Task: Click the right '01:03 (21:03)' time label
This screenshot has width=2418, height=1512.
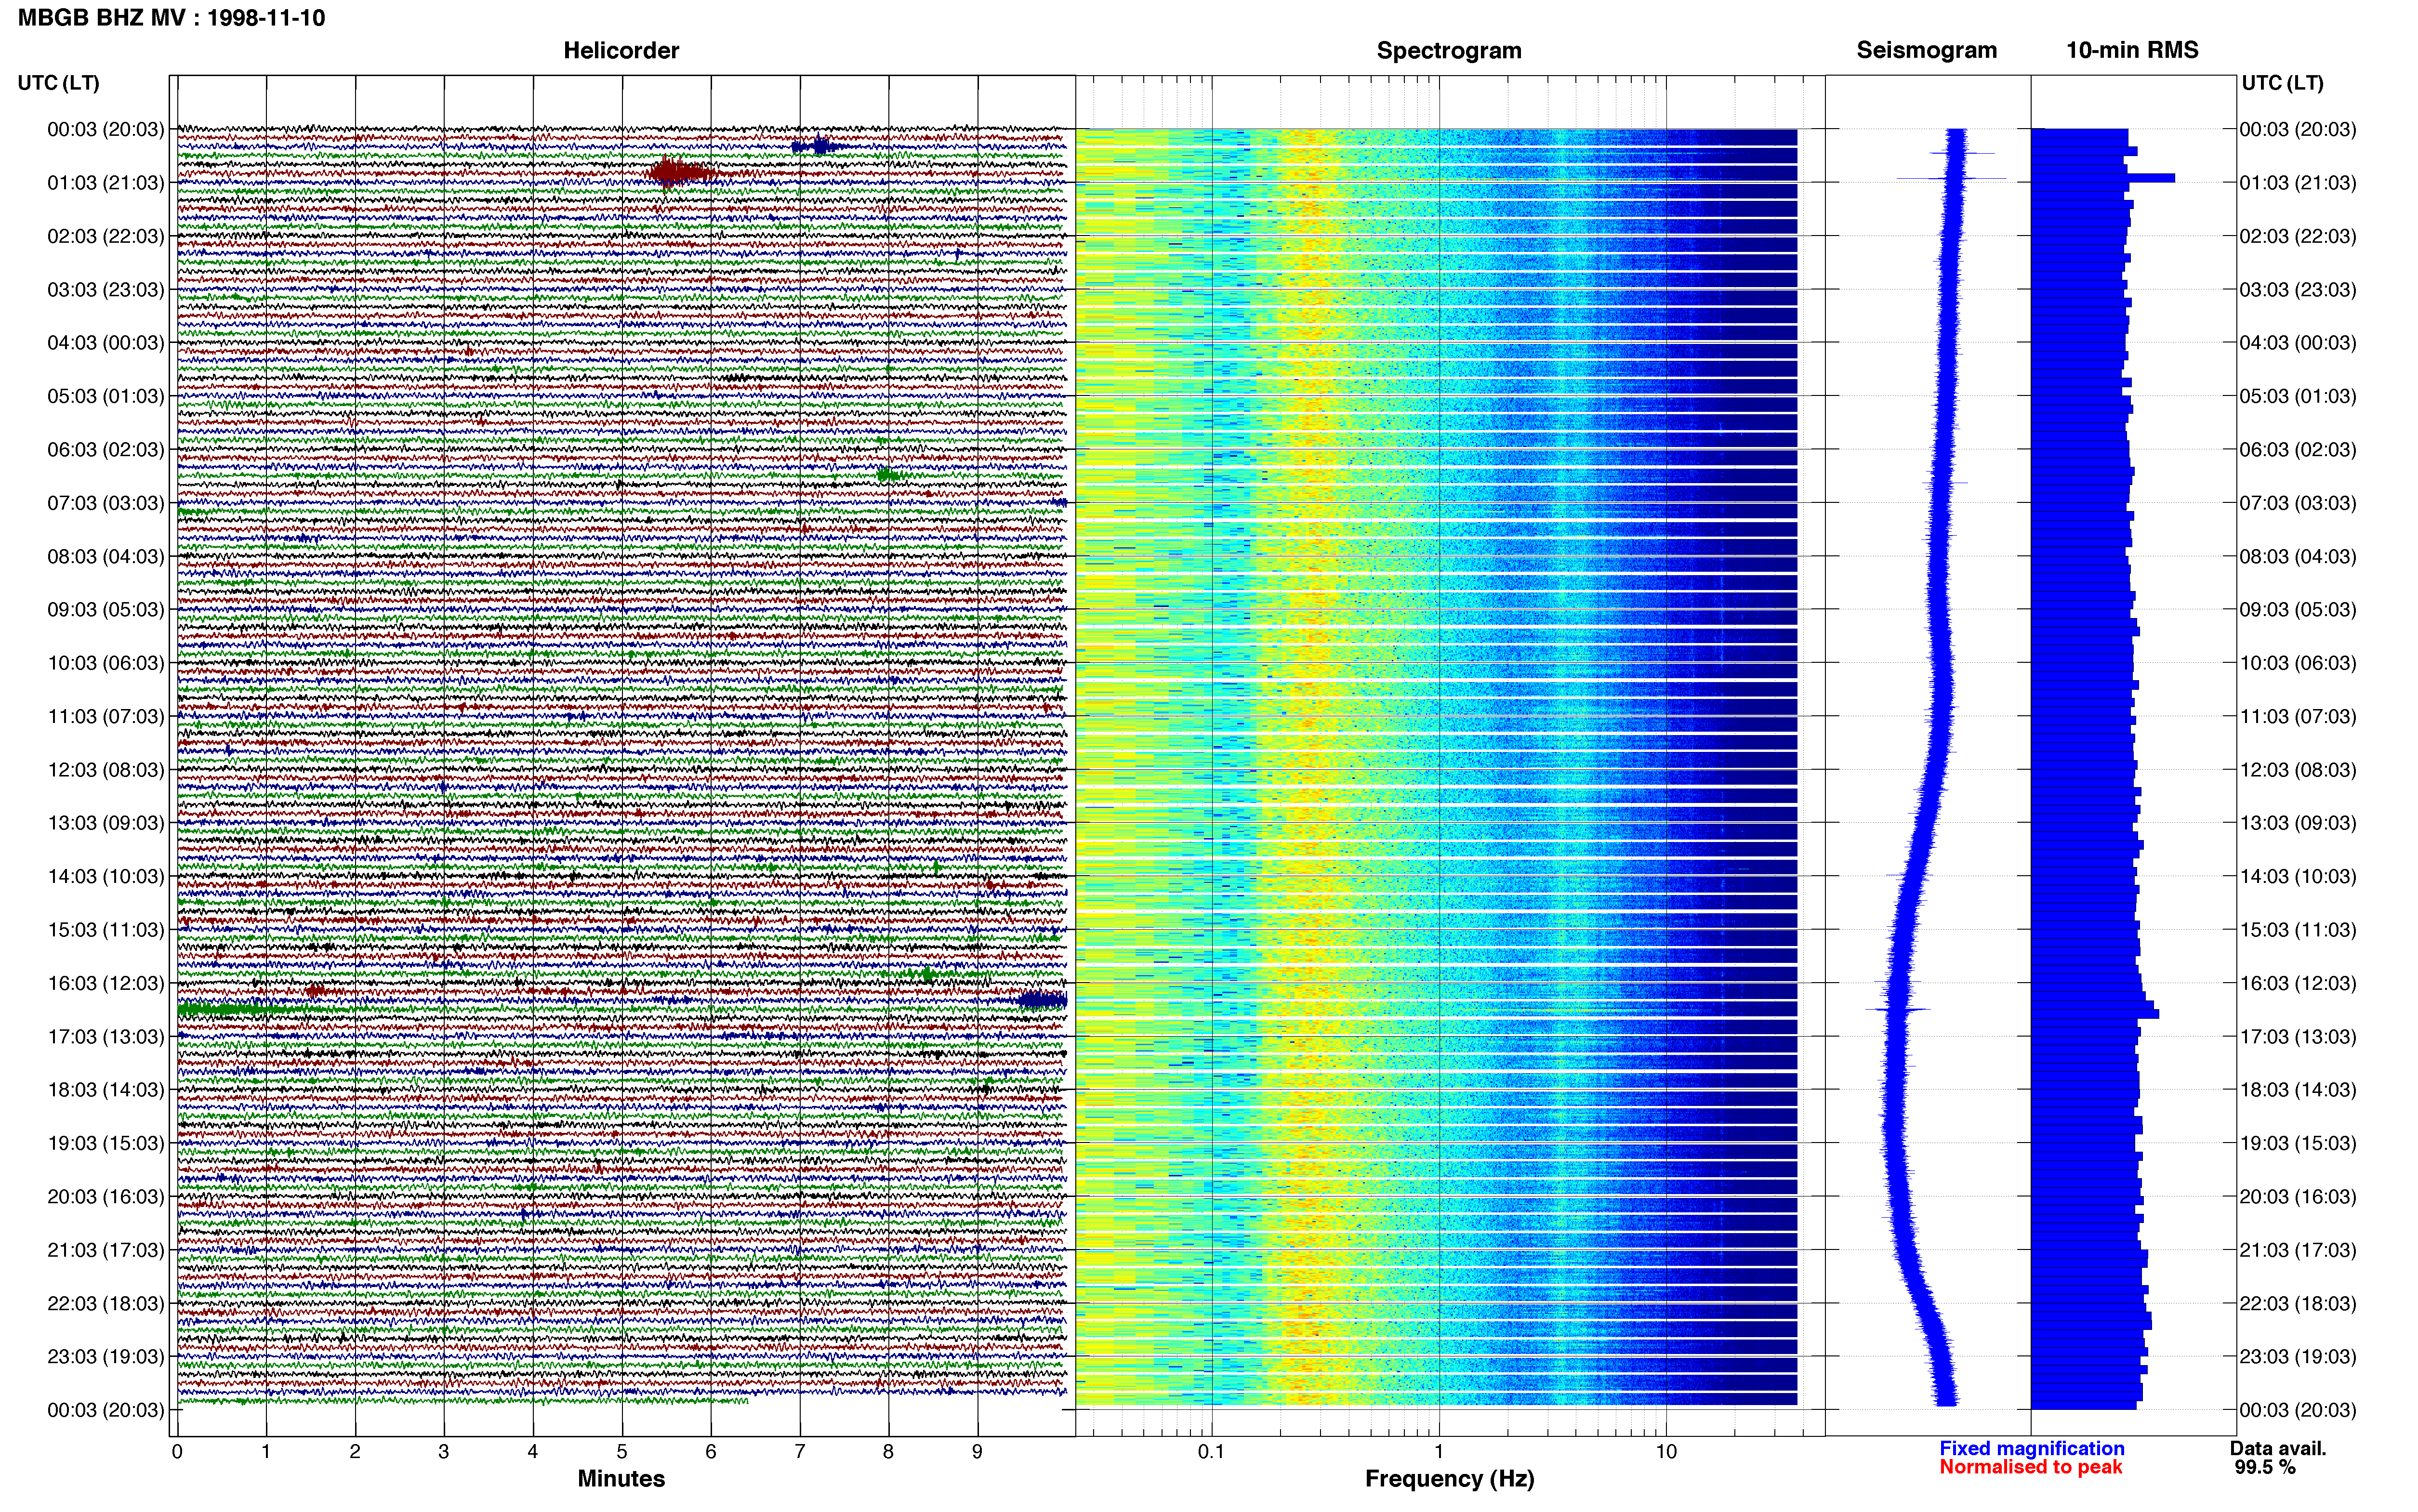Action: pyautogui.click(x=2298, y=183)
